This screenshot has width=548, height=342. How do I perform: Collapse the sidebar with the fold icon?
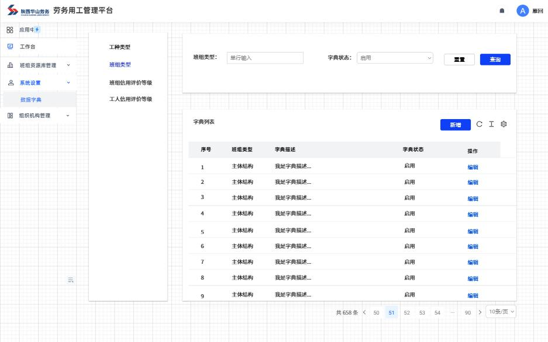(71, 280)
